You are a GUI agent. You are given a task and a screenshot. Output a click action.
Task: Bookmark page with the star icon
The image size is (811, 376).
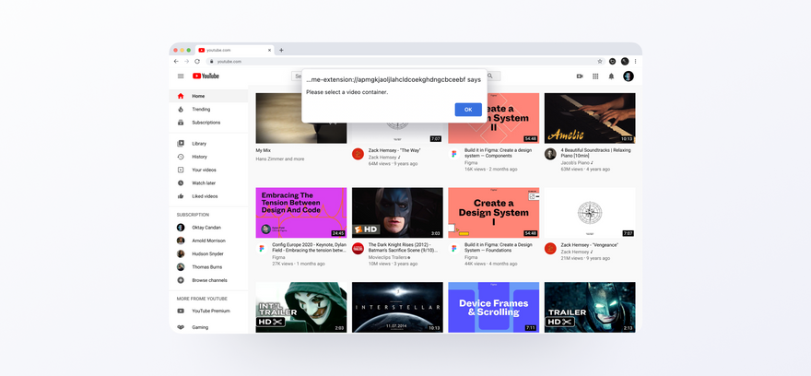(x=600, y=61)
